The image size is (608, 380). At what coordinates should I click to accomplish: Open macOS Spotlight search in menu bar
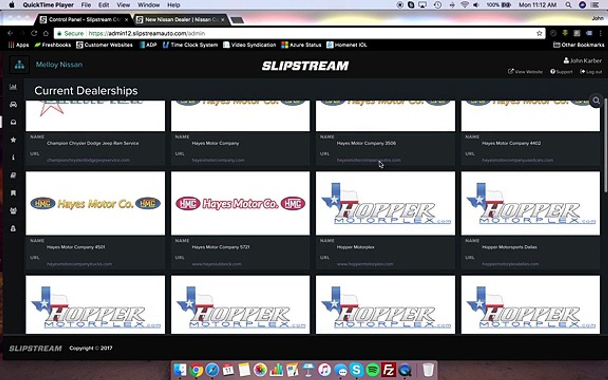click(568, 5)
